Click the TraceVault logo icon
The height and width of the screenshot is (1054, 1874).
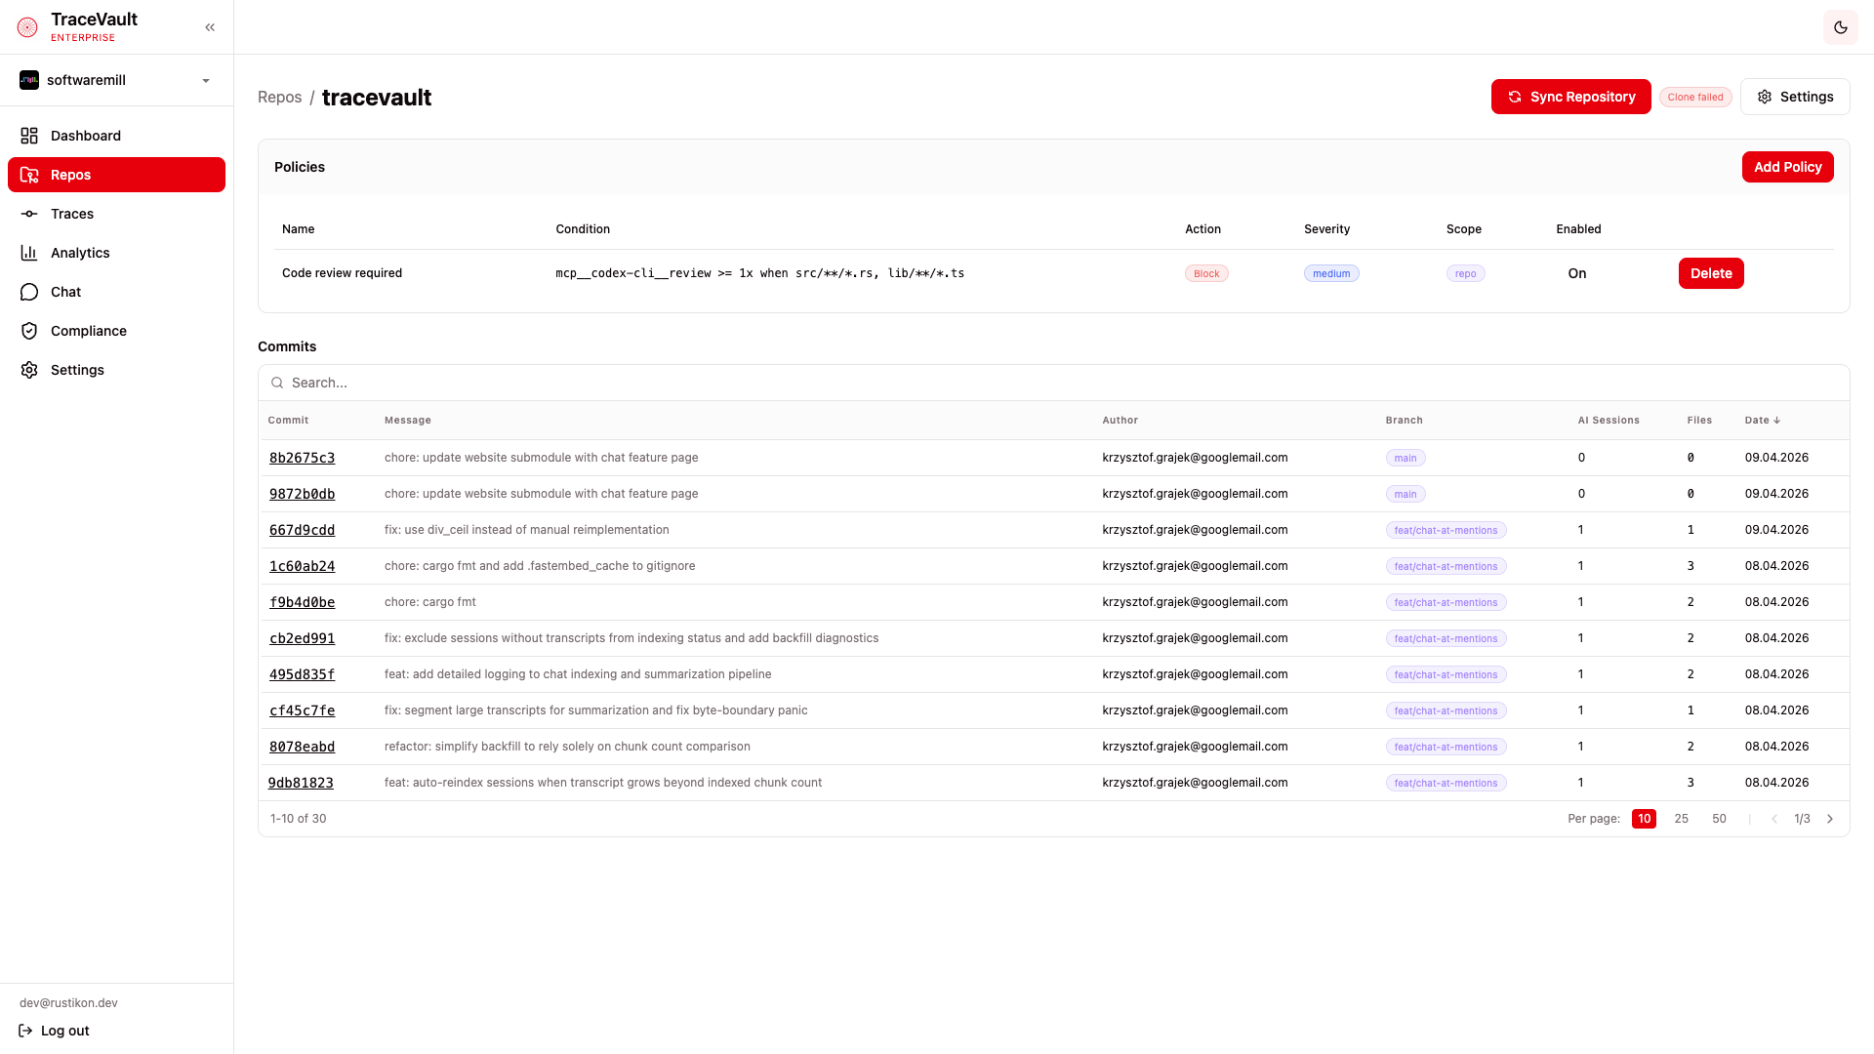(27, 27)
